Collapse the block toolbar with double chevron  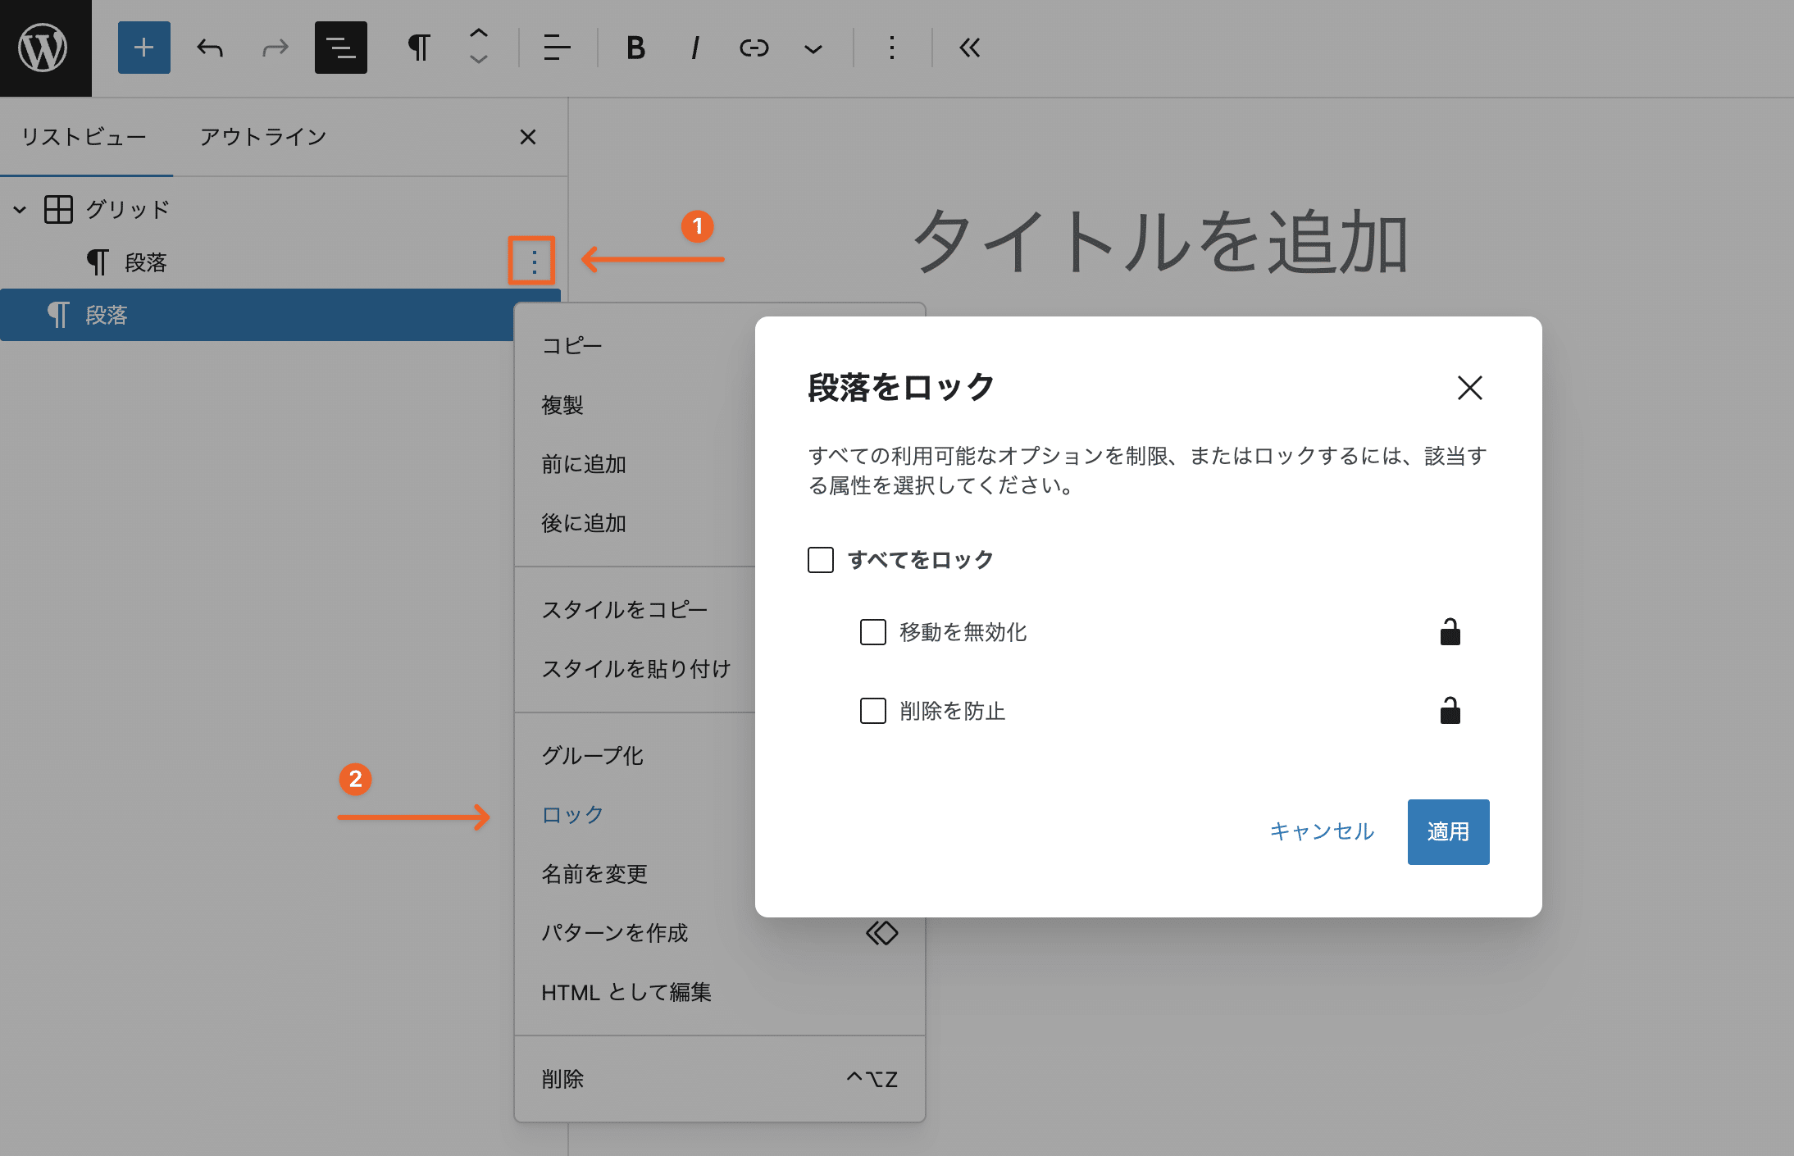coord(970,48)
